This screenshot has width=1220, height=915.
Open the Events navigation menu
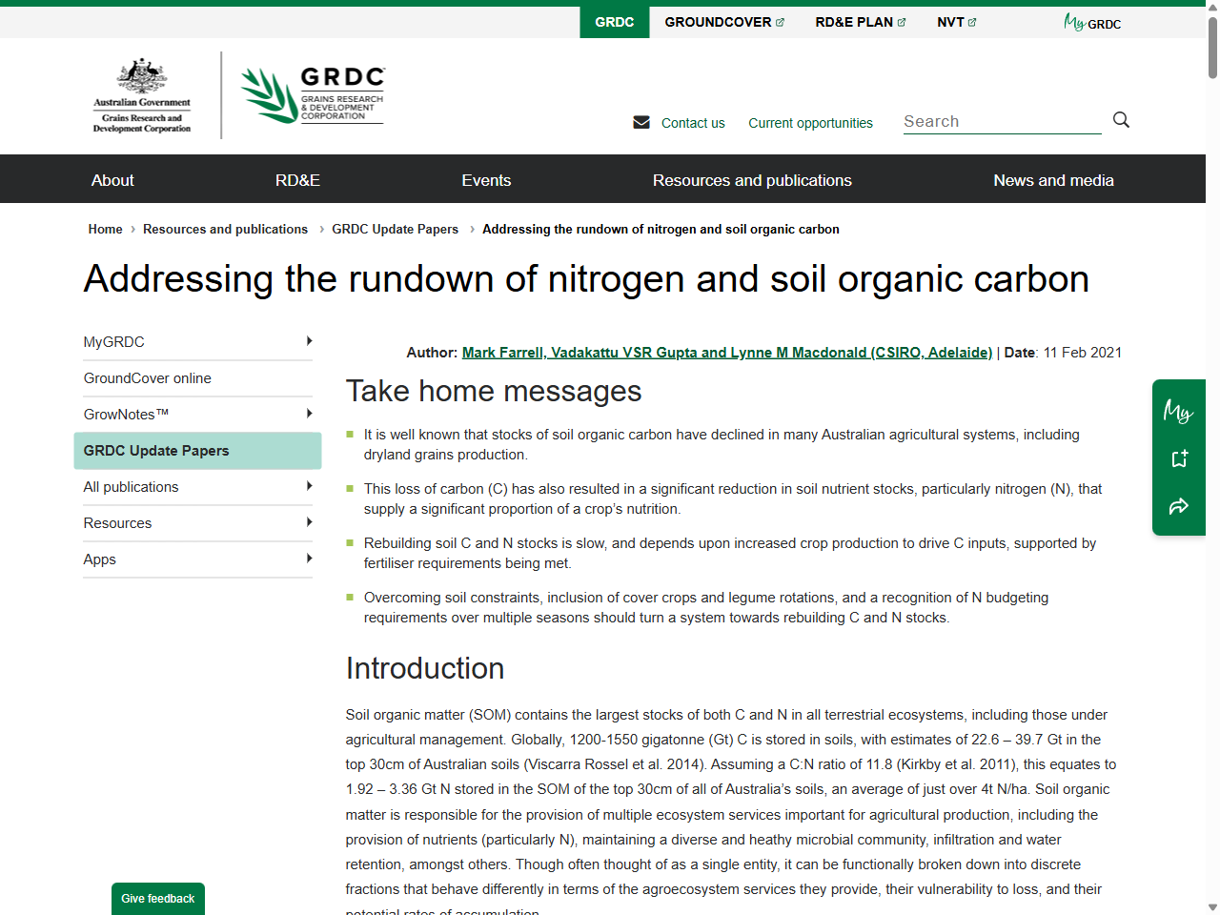[486, 179]
